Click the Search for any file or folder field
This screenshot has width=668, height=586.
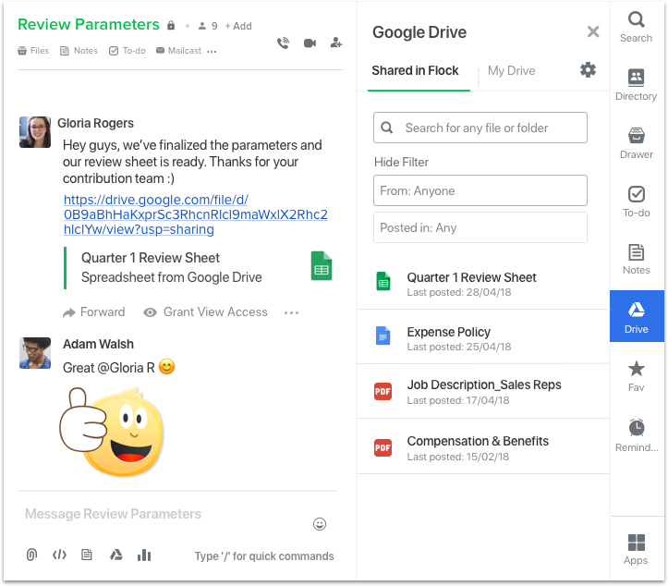point(480,128)
